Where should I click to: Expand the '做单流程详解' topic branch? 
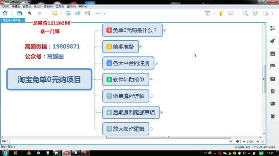point(151,96)
